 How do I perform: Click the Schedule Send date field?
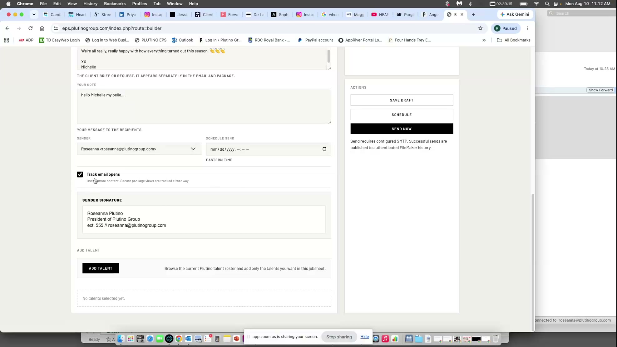268,149
